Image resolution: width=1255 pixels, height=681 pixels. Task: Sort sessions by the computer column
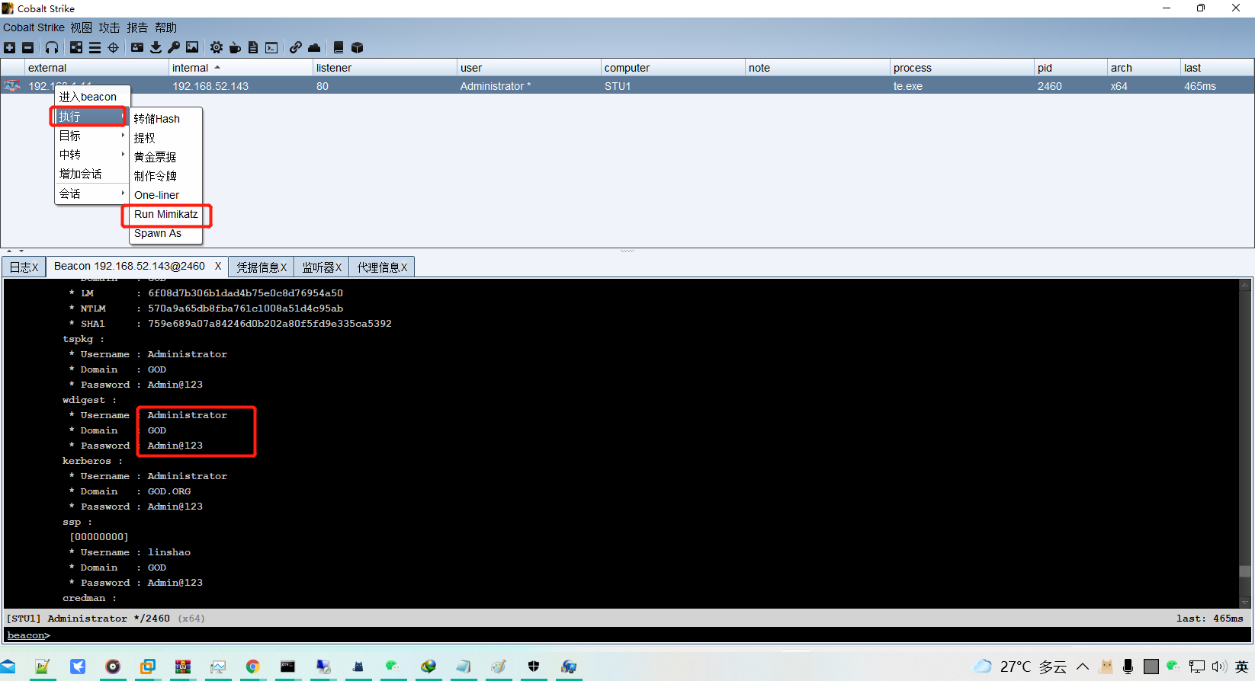(x=672, y=68)
